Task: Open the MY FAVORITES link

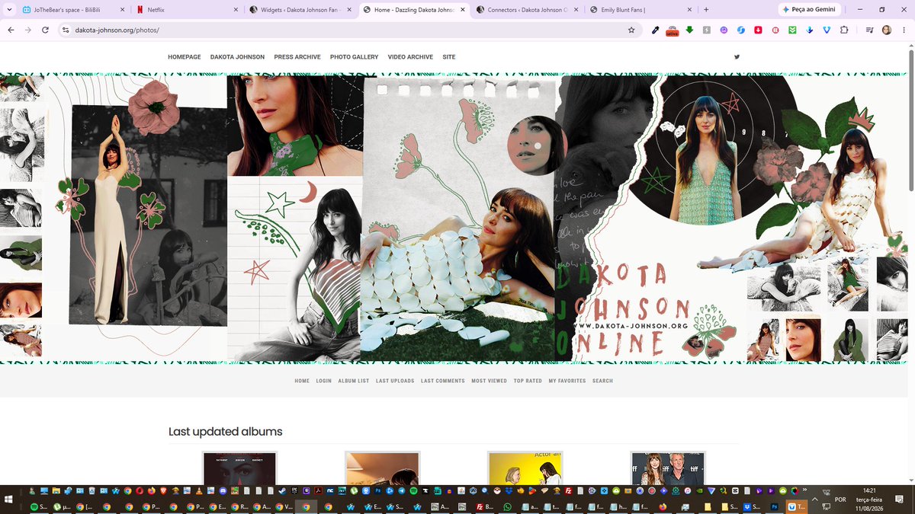Action: click(x=567, y=381)
